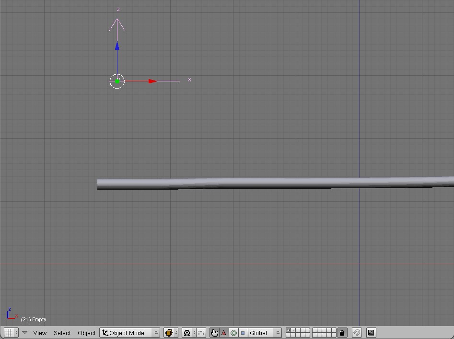This screenshot has height=339, width=454.
Task: Open the pivot point selector
Action: point(189,333)
